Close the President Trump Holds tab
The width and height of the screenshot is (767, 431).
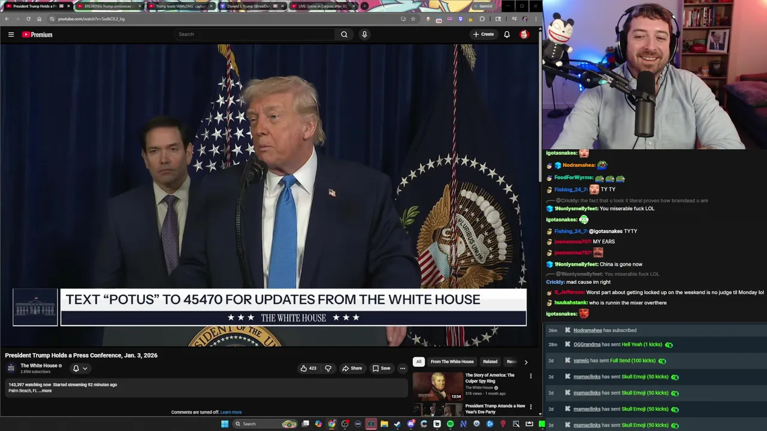(x=68, y=6)
